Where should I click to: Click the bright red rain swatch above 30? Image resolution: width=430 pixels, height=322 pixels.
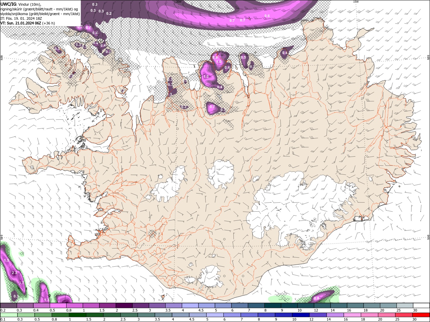click(x=421, y=315)
